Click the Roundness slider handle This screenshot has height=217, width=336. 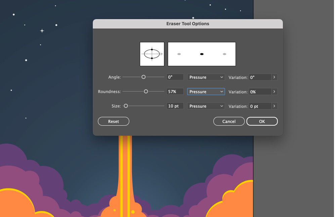(146, 91)
